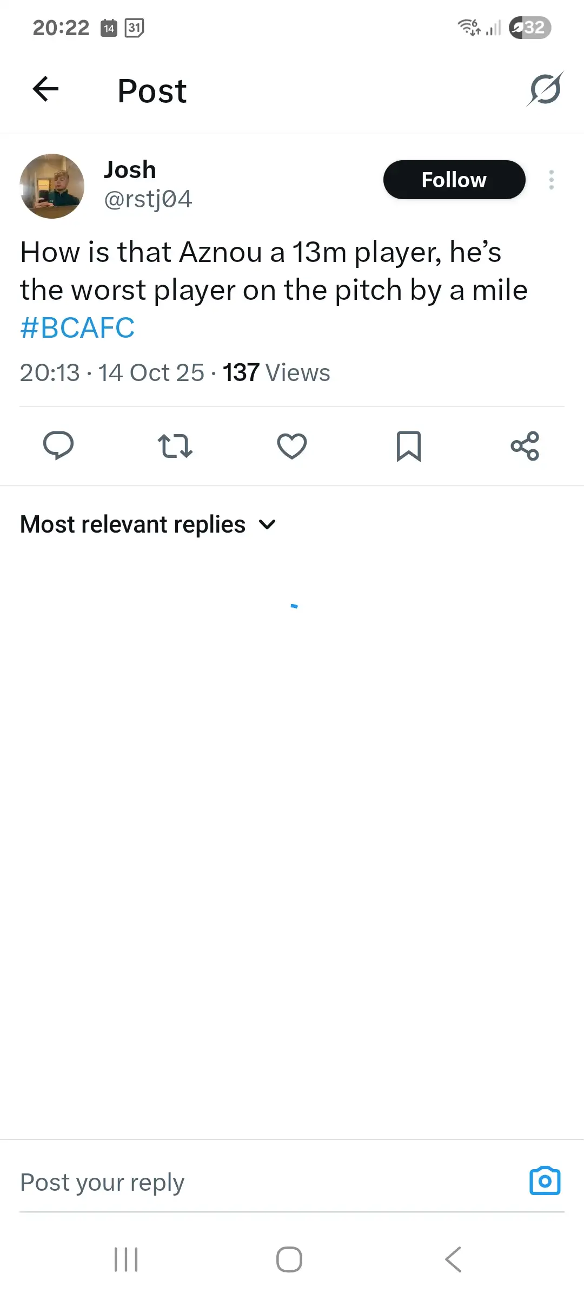This screenshot has width=584, height=1299.
Task: Follow Josh with the Follow button
Action: tap(454, 180)
